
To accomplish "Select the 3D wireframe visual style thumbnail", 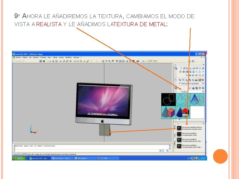I will point(197,99).
